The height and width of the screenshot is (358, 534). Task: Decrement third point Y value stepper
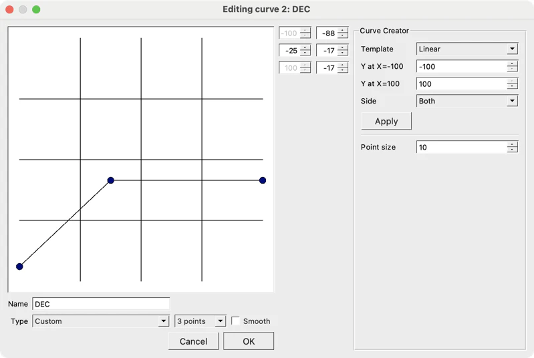tap(343, 70)
